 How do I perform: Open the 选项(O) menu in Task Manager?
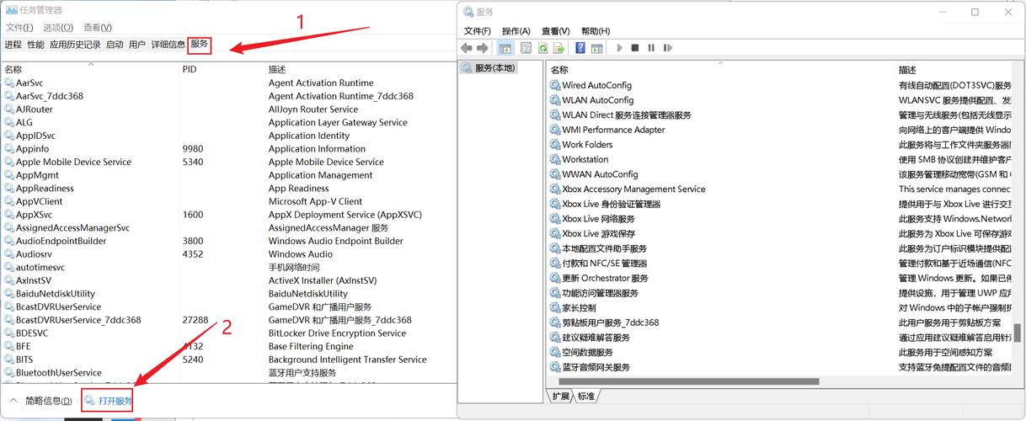58,28
